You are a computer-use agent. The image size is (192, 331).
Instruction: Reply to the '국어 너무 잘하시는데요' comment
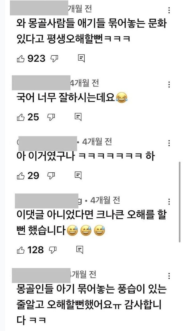(x=78, y=117)
